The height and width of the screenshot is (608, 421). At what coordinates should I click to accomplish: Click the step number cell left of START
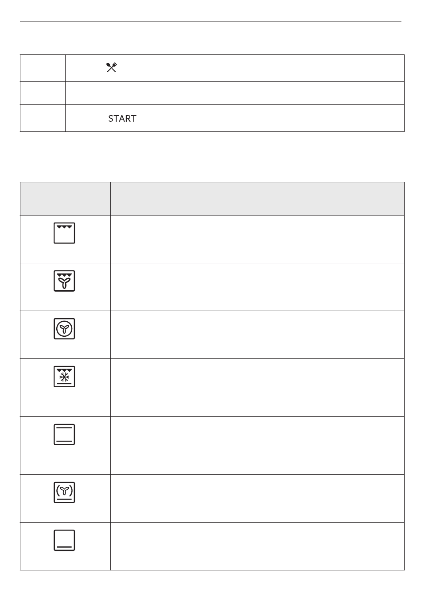(x=43, y=118)
